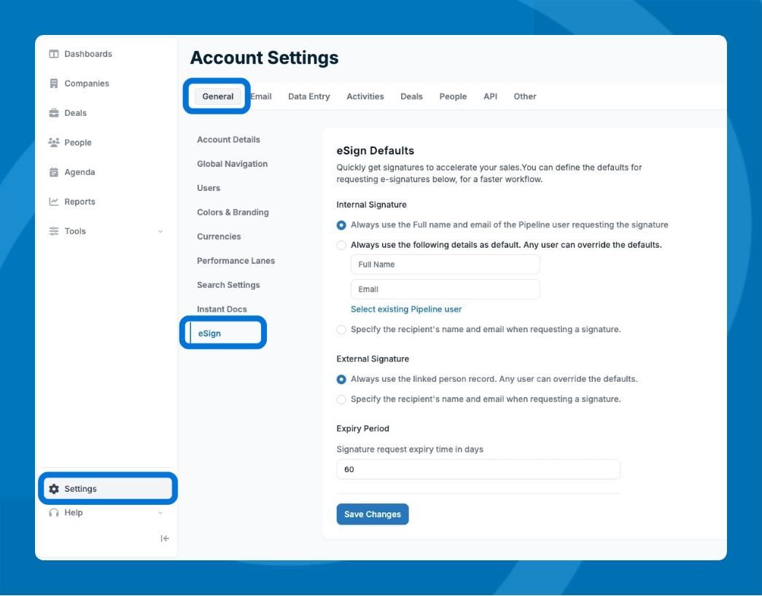
Task: Open the API settings tab
Action: coord(490,96)
